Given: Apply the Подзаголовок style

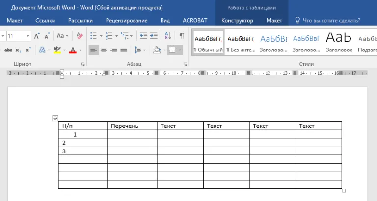Looking at the screenshot, I should coord(367,43).
